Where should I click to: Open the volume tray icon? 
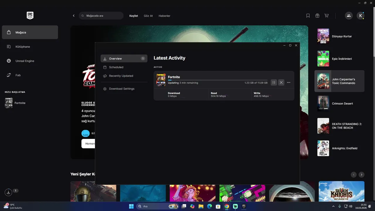coord(351,206)
